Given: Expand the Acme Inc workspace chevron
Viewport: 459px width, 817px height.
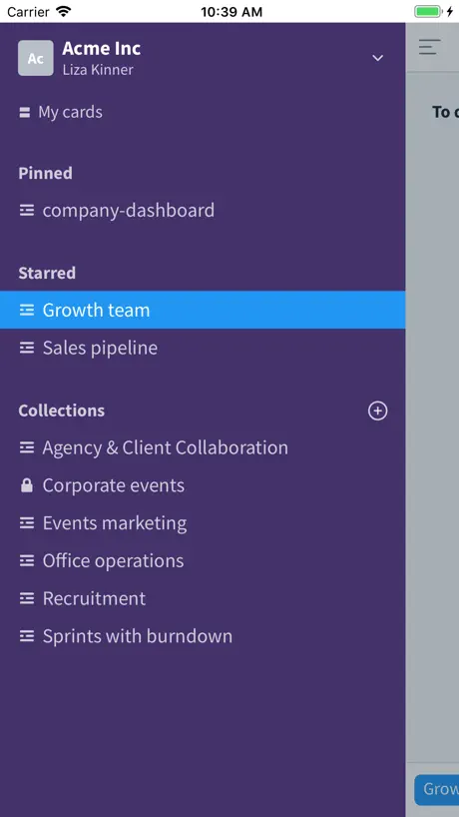Looking at the screenshot, I should pyautogui.click(x=378, y=58).
